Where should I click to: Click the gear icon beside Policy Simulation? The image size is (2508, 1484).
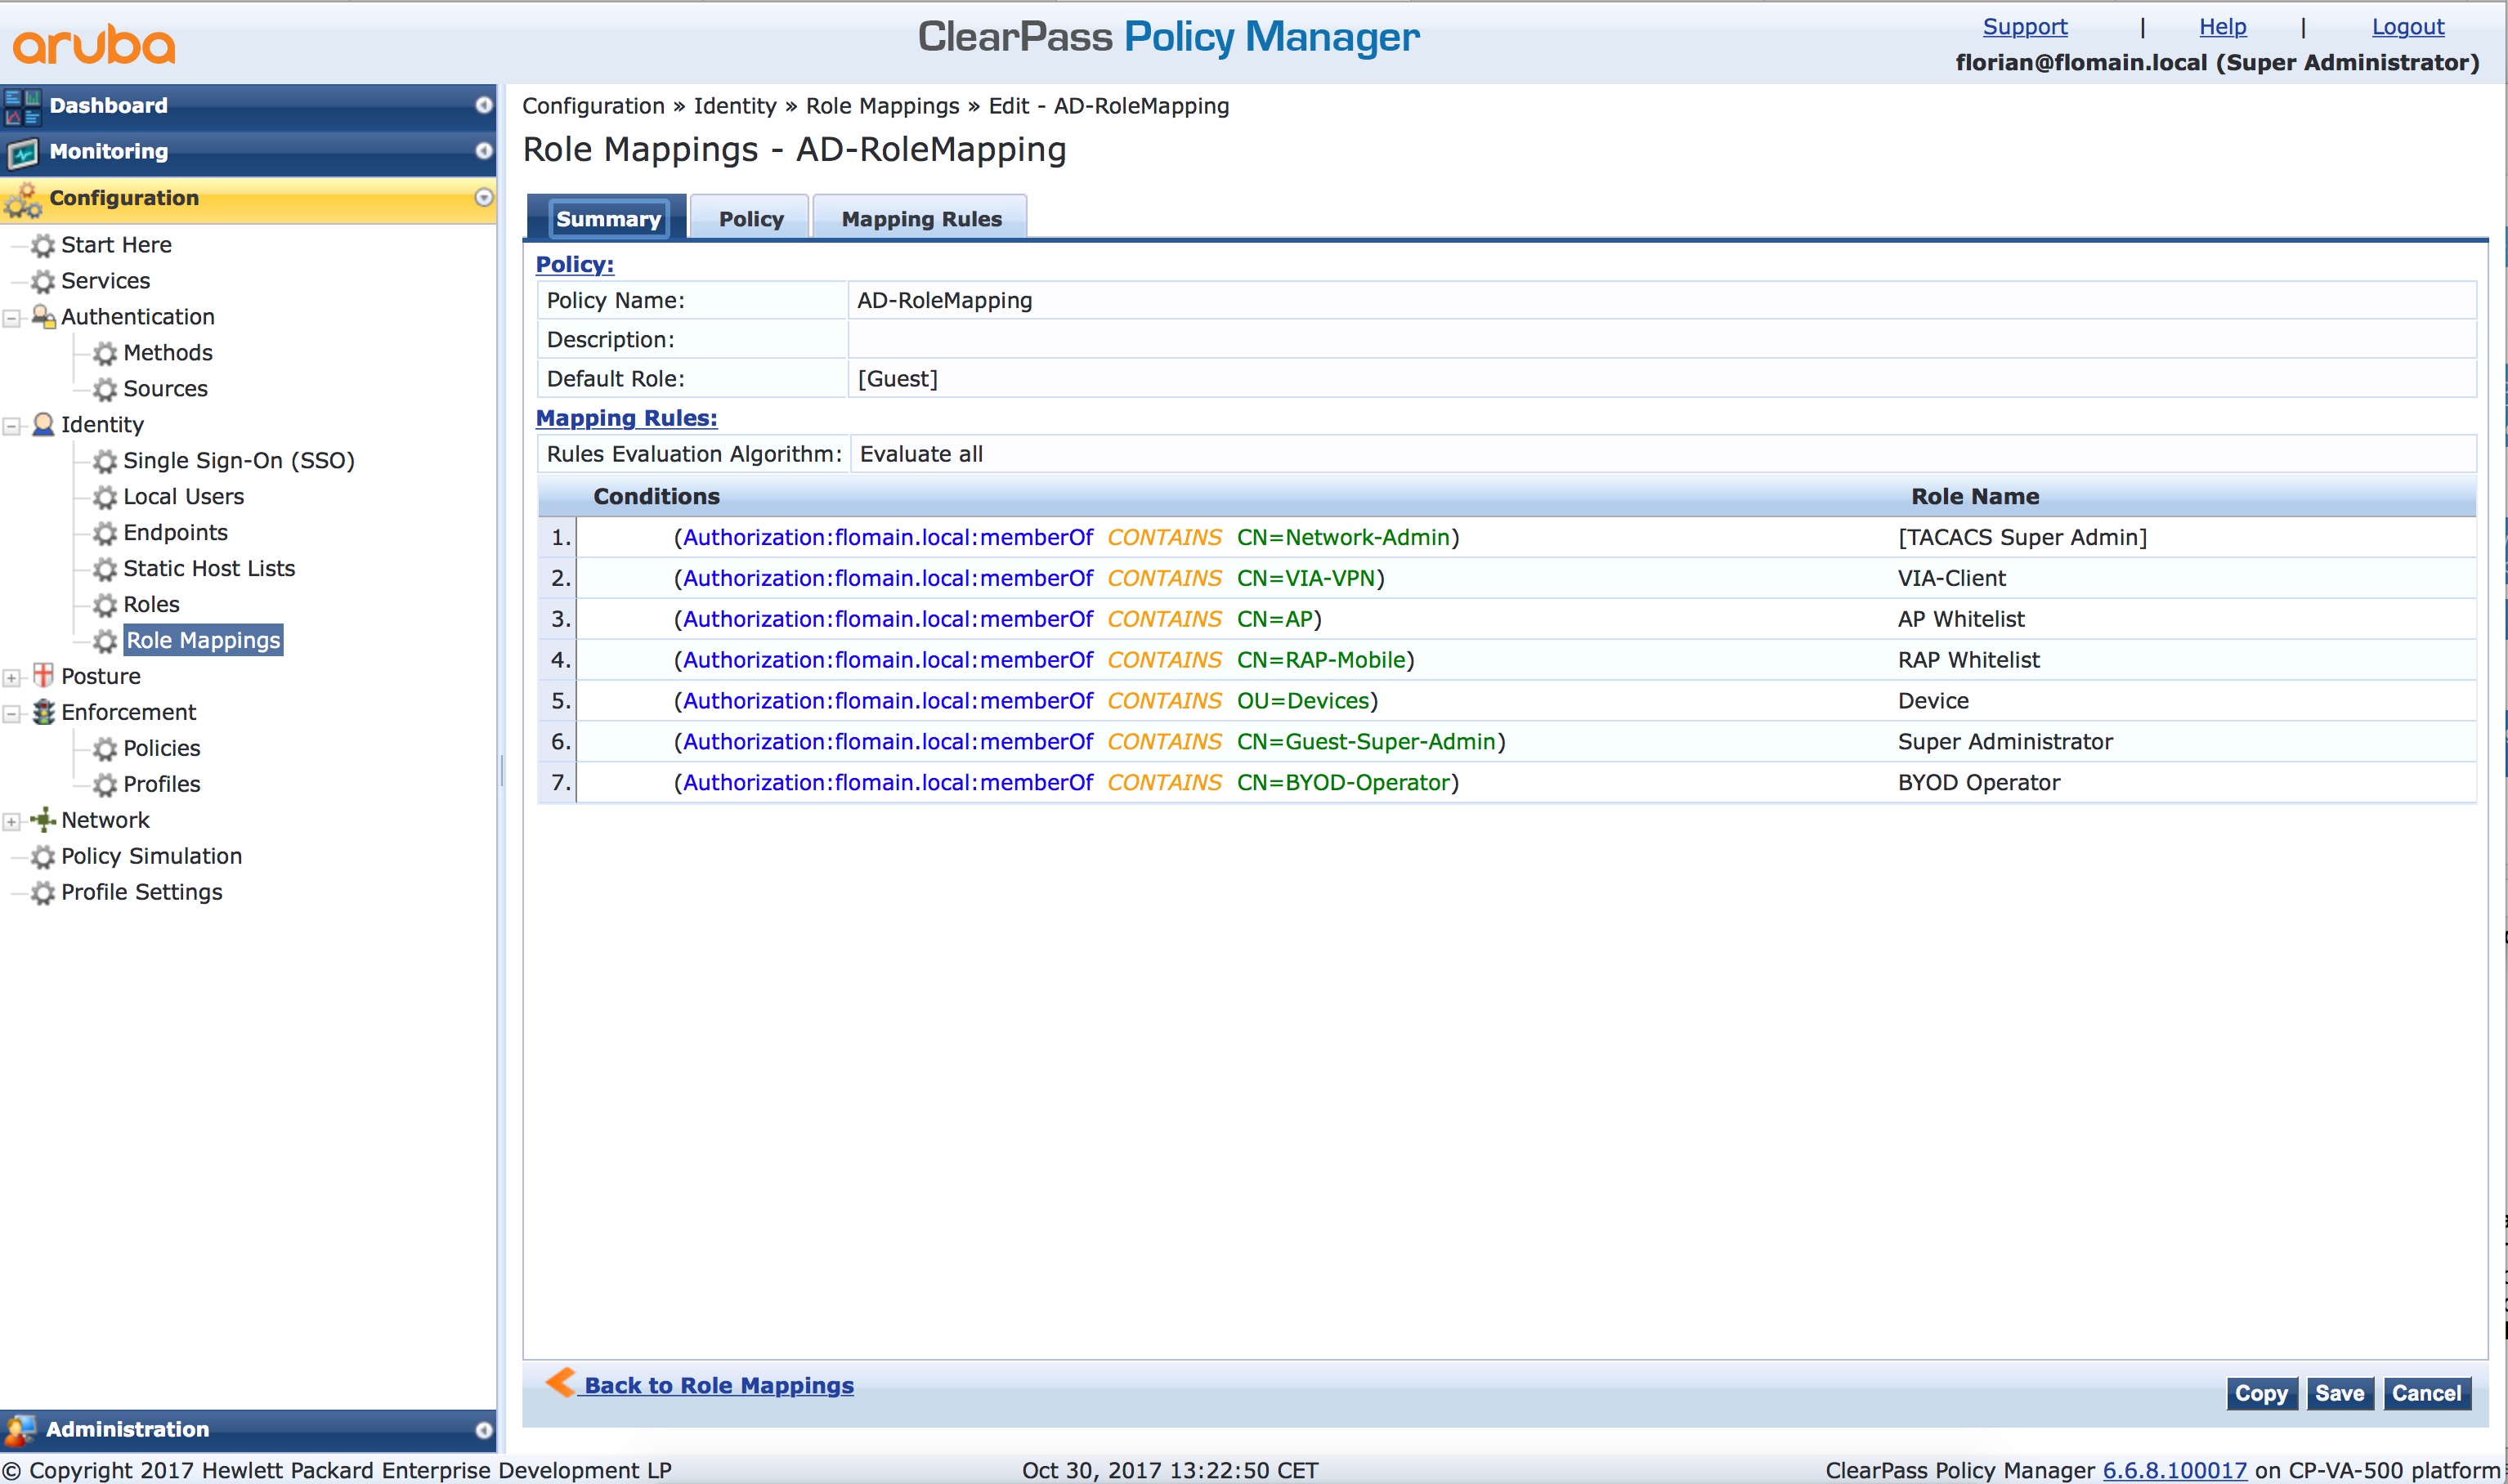43,857
